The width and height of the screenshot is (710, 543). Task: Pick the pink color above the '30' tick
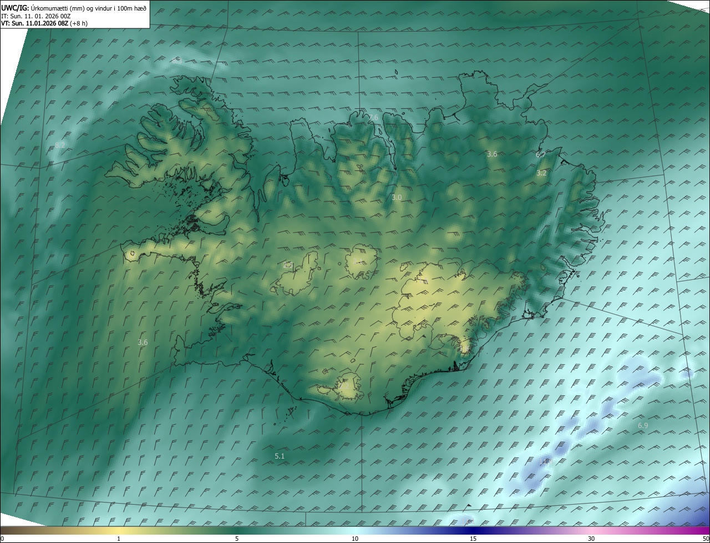(x=591, y=531)
